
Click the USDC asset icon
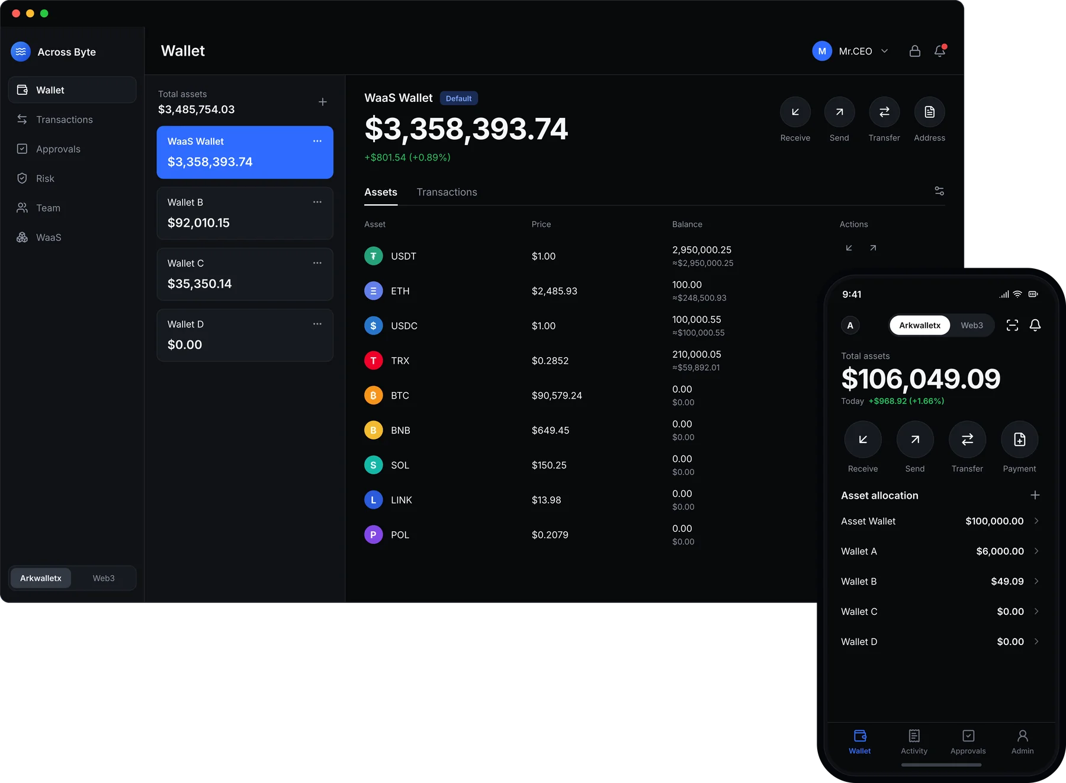click(x=373, y=326)
